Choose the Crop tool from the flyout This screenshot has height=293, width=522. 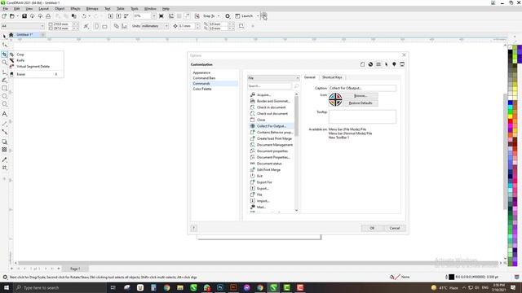tap(20, 55)
